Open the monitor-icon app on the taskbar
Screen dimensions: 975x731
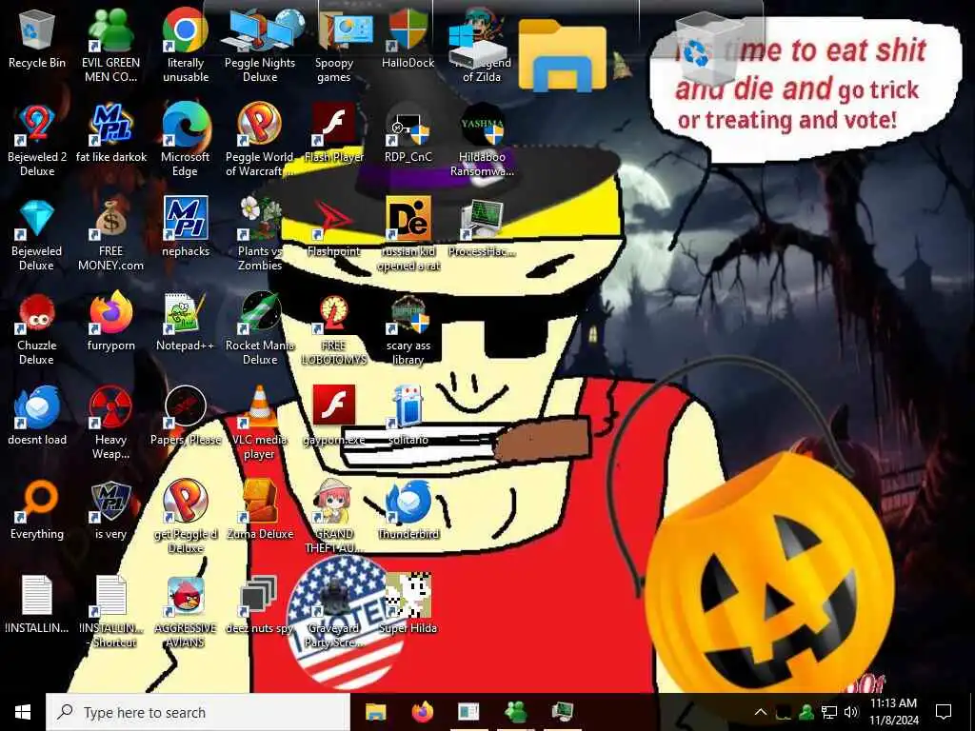pos(562,712)
